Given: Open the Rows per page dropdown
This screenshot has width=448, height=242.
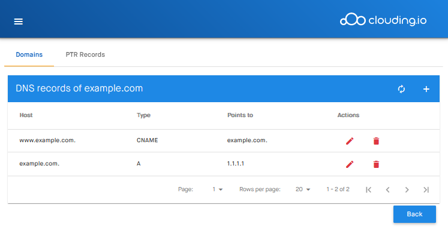Looking at the screenshot, I should (x=303, y=189).
